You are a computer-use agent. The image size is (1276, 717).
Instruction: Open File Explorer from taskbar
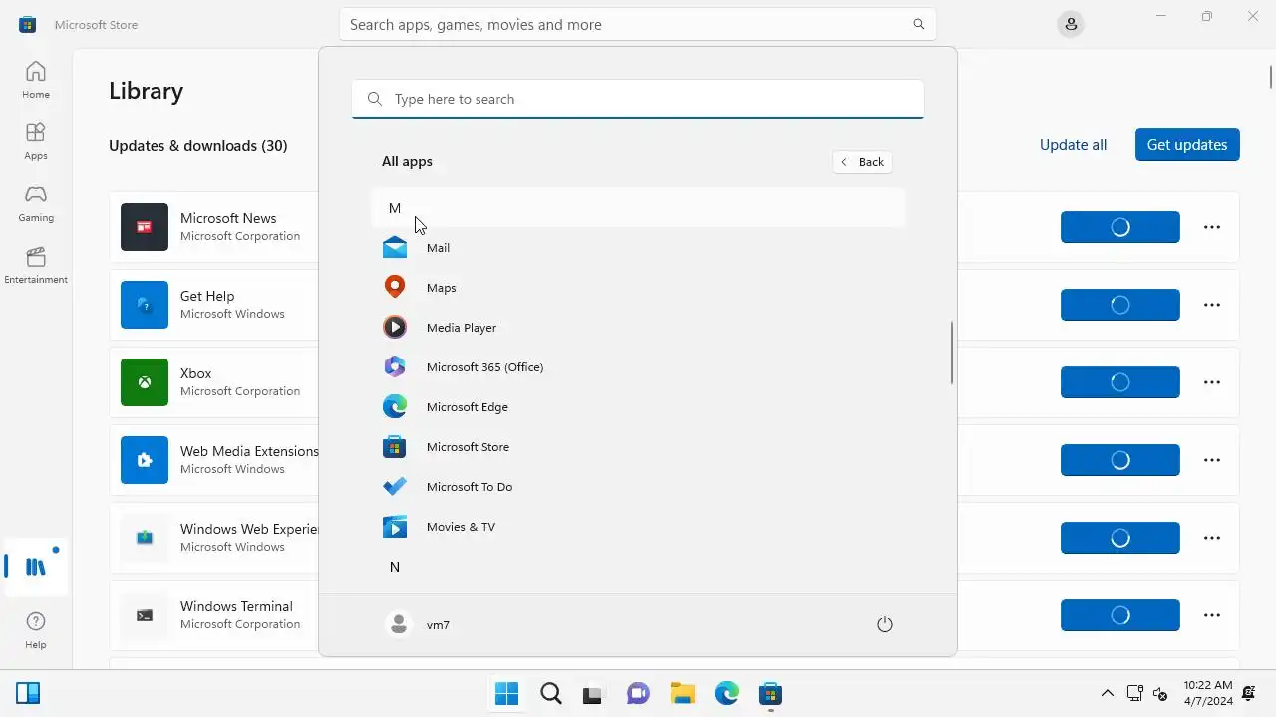point(682,694)
